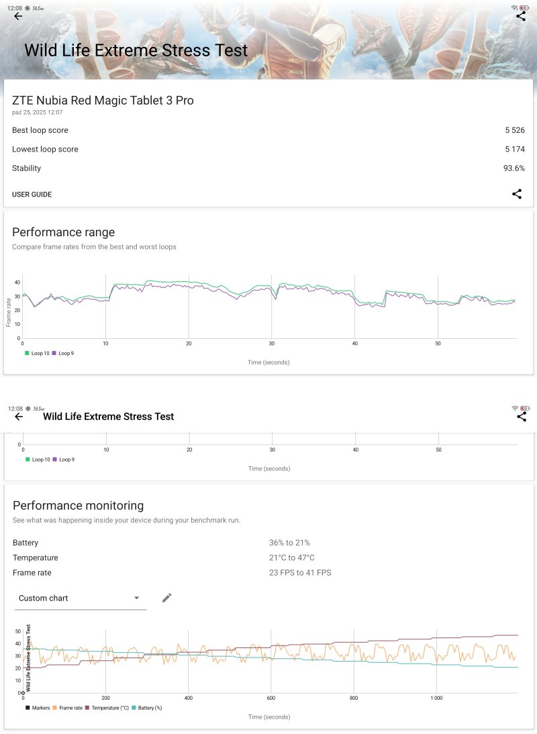The image size is (537, 734).
Task: Edit the custom chart with the pencil icon
Action: click(166, 598)
